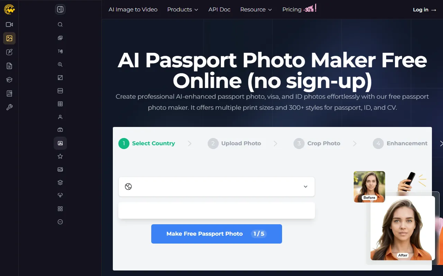Open the country selection dropdown
This screenshot has width=443, height=276.
tap(217, 187)
